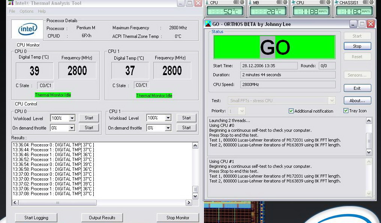Open the Priority dropdown in ORTHOS

[x=242, y=111]
